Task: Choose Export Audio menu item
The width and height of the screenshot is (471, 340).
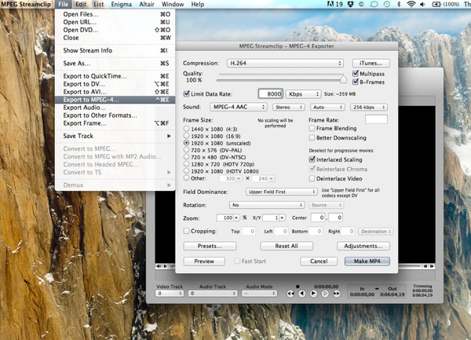Action: pos(115,108)
